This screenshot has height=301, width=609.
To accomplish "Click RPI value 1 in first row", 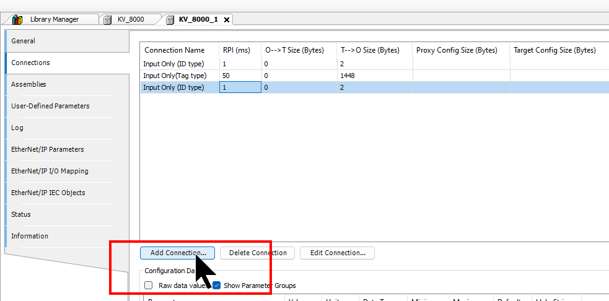I will [x=240, y=64].
